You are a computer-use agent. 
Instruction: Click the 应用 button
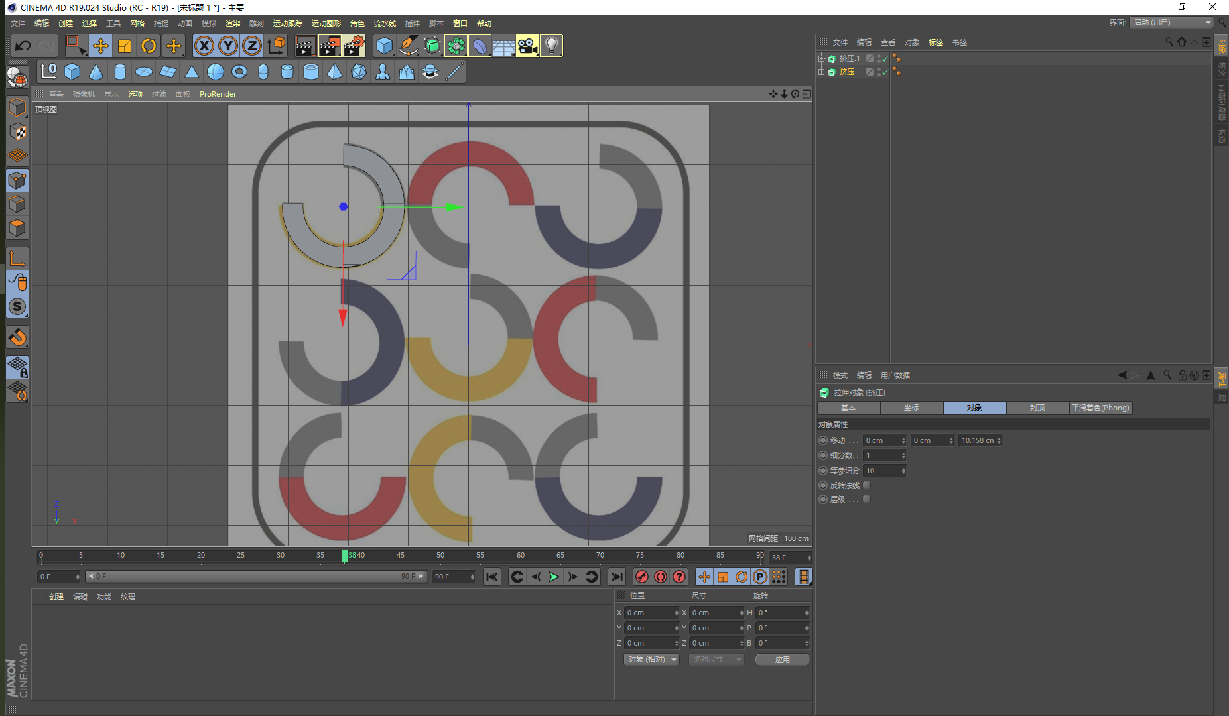[783, 660]
